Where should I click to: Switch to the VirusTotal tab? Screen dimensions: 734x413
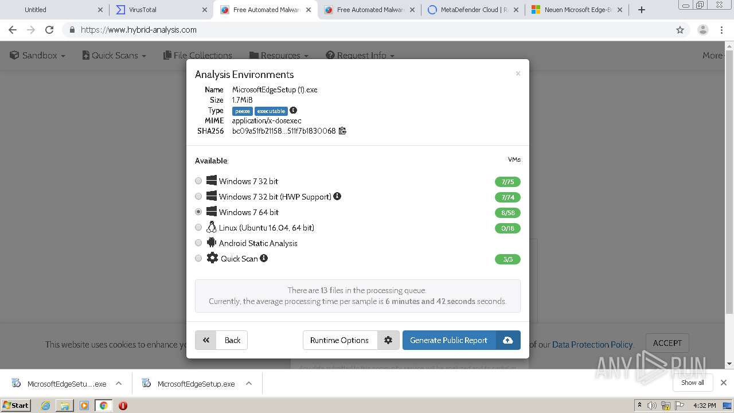click(161, 10)
